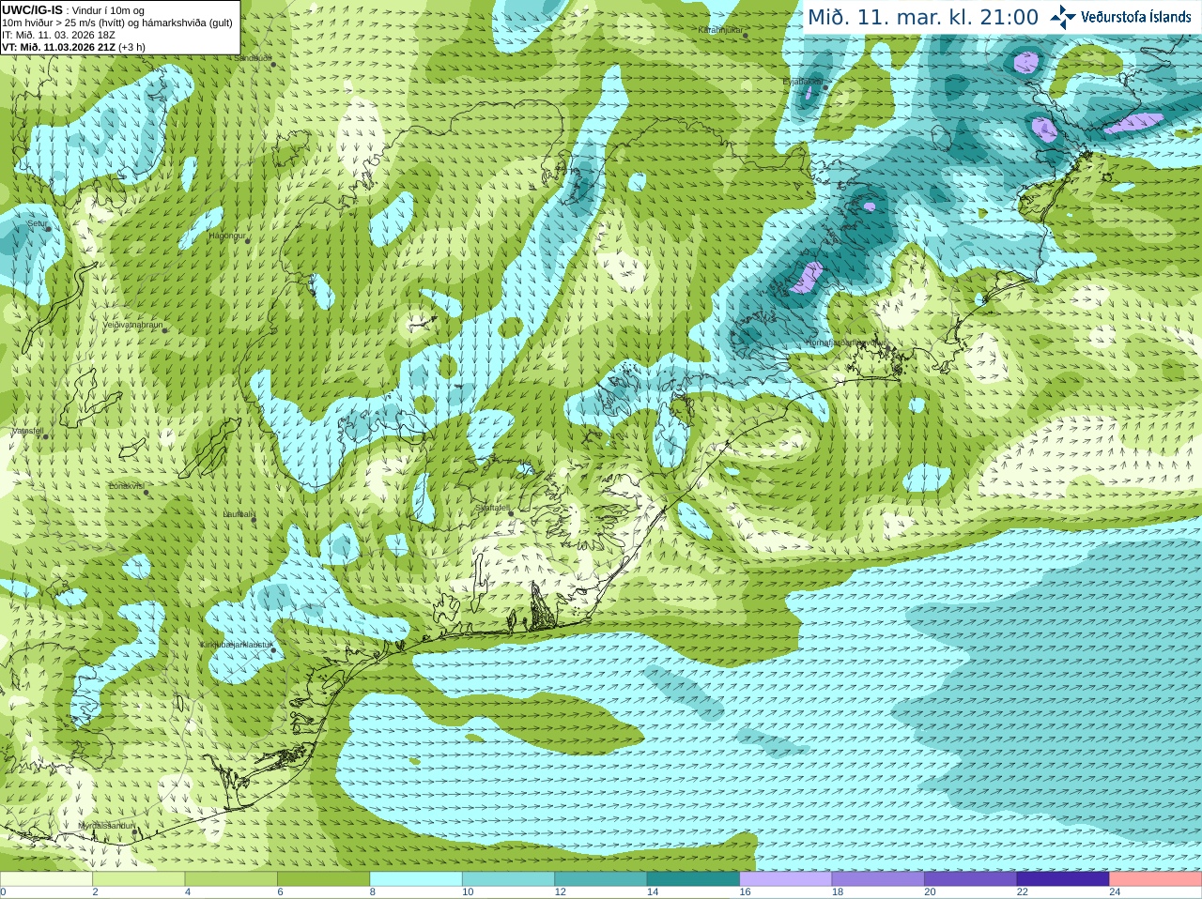Select the 8–10 m/s light cyan swatch

tap(416, 879)
